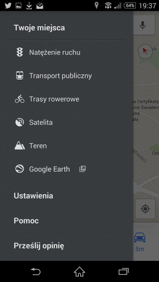Screen dimensions: 159x282
Task: Tap the compass on the map
Action: [145, 51]
